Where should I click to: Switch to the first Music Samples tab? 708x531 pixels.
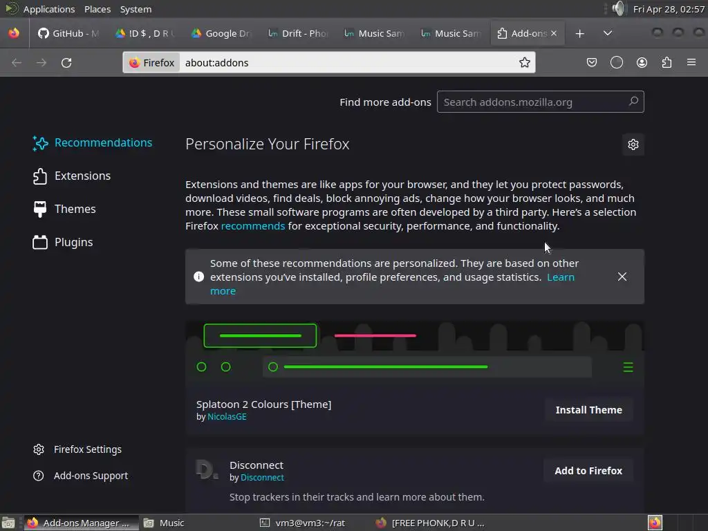pyautogui.click(x=374, y=33)
